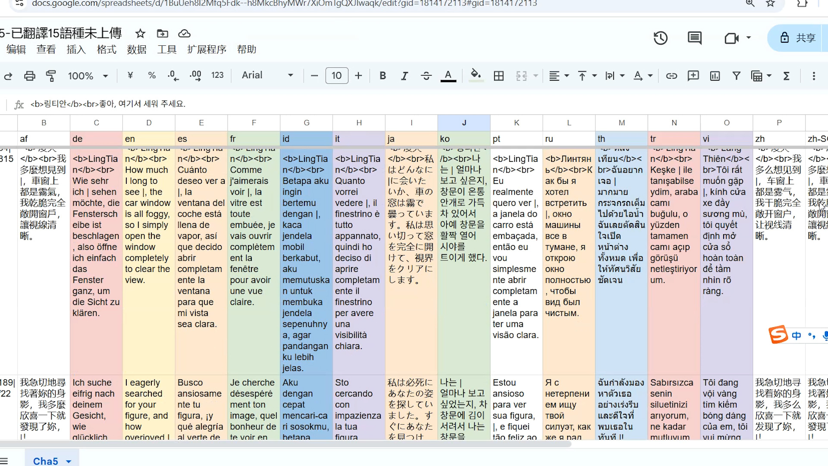Open version history clock icon
Screen dimensions: 828x466
point(660,38)
